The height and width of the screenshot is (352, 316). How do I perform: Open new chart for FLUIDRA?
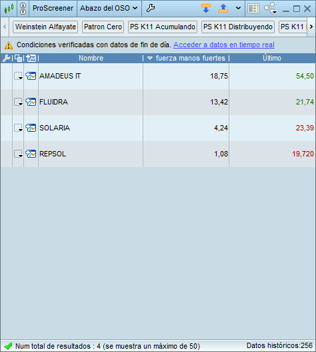click(x=31, y=102)
